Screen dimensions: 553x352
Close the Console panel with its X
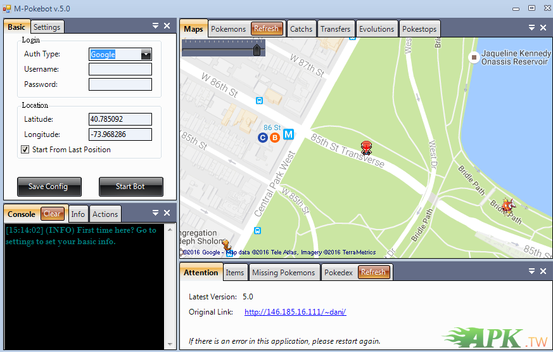(x=167, y=213)
